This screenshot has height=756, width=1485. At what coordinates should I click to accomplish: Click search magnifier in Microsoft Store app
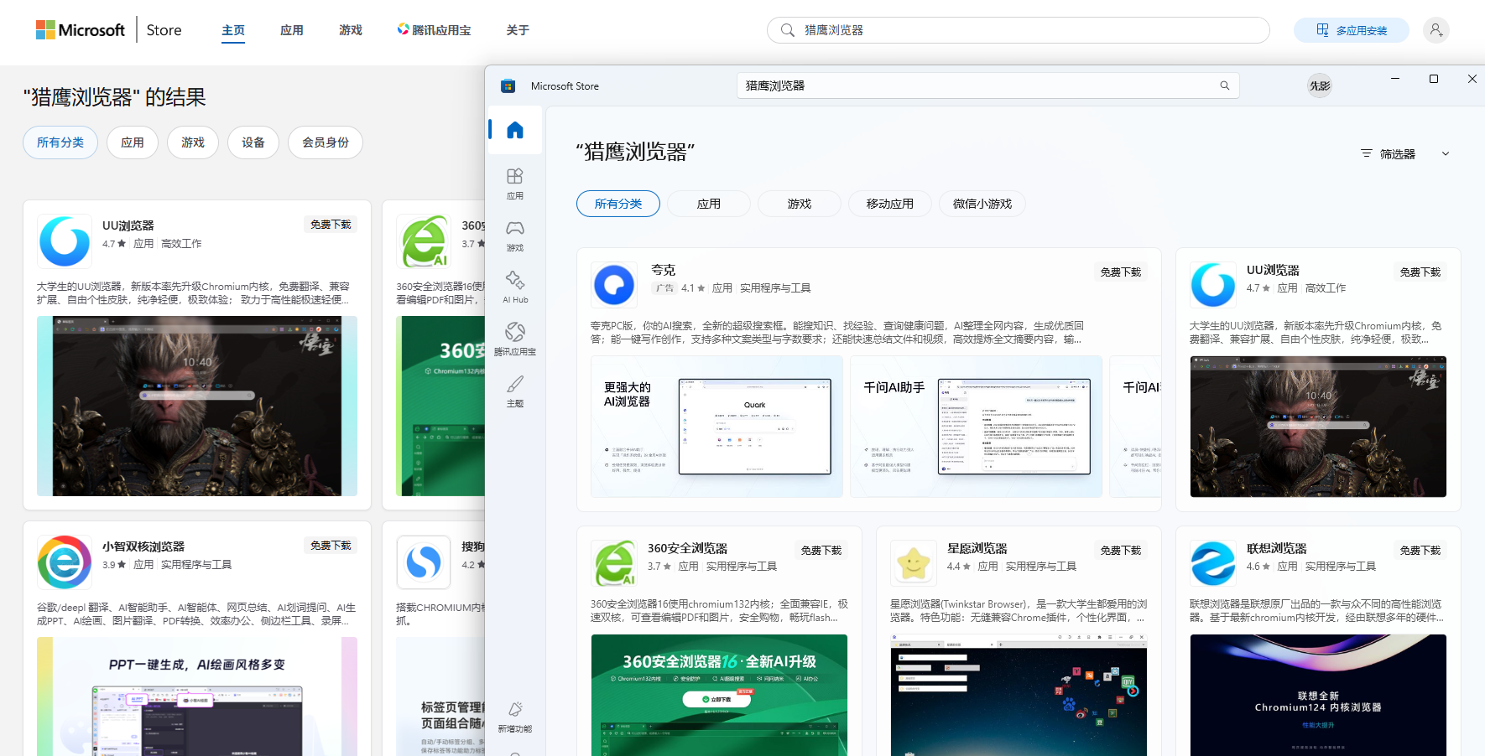click(x=1224, y=85)
